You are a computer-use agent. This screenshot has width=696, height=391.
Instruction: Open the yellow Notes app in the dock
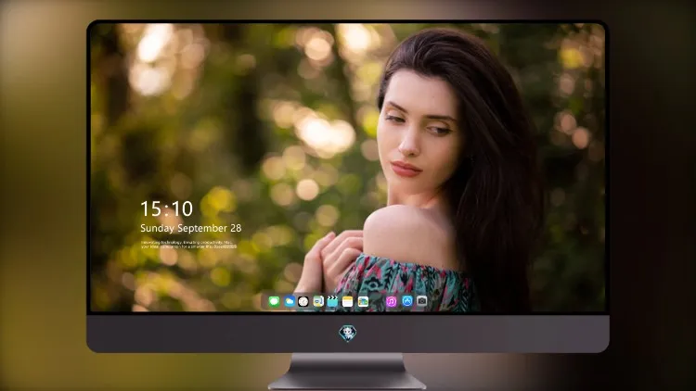348,302
